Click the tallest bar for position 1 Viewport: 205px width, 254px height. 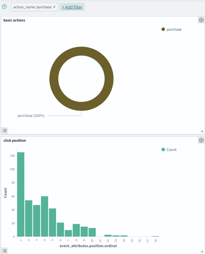pos(21,194)
